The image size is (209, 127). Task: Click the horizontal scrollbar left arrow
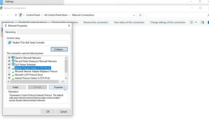coord(9,81)
